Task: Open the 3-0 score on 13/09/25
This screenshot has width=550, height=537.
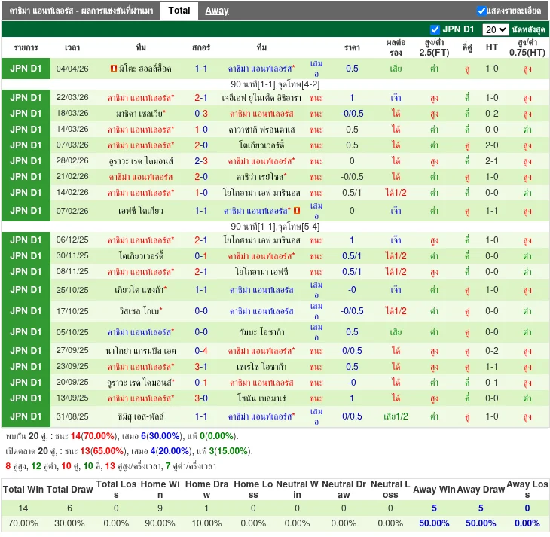Action: [x=201, y=398]
